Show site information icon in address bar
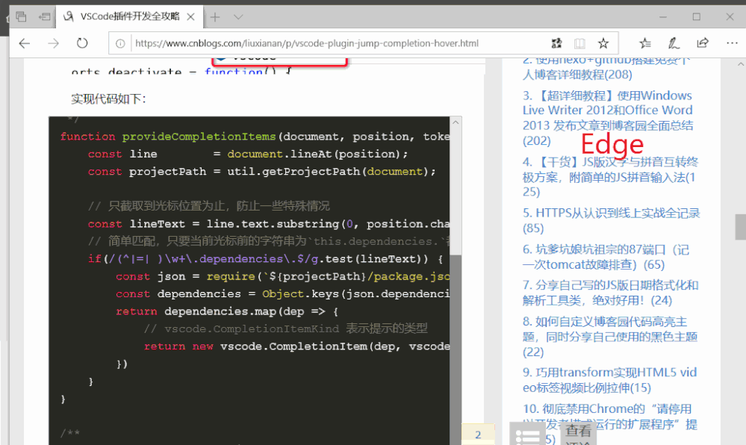 120,44
